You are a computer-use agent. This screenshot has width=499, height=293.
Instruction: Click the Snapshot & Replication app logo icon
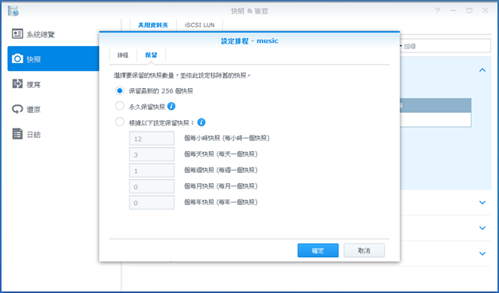pyautogui.click(x=13, y=10)
